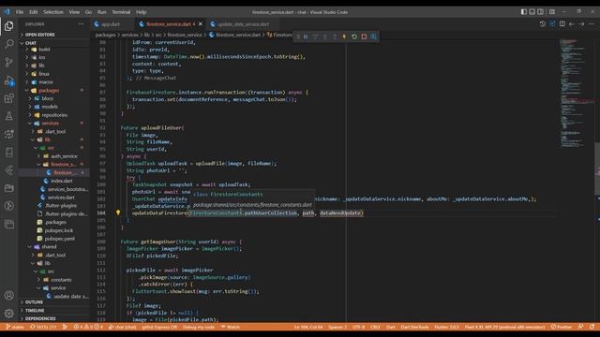The width and height of the screenshot is (600, 337).
Task: Open the Selection menu
Action: click(x=53, y=12)
